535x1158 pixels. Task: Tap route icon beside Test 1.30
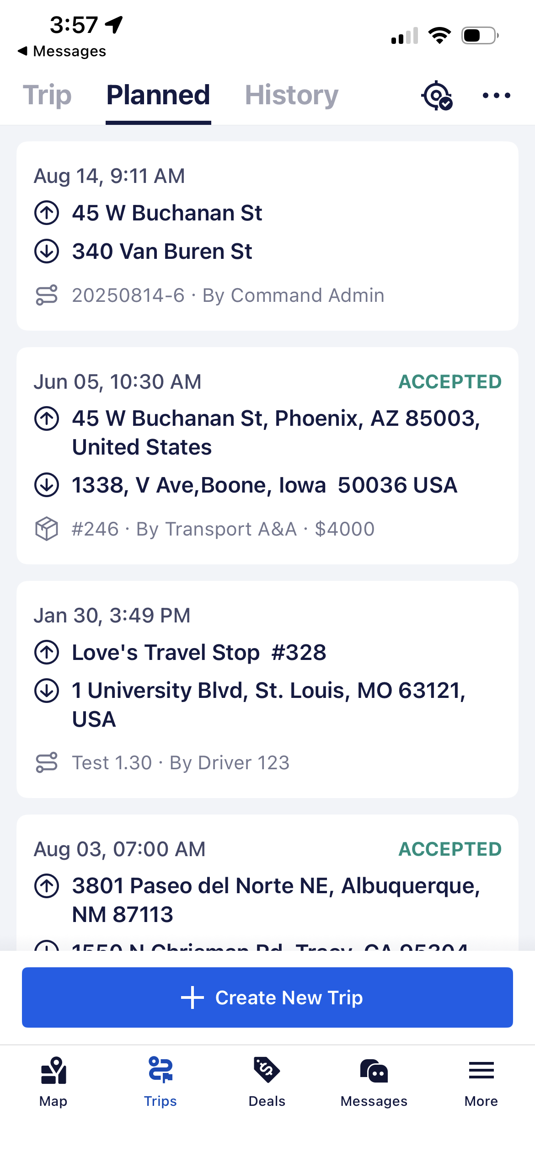tap(47, 762)
